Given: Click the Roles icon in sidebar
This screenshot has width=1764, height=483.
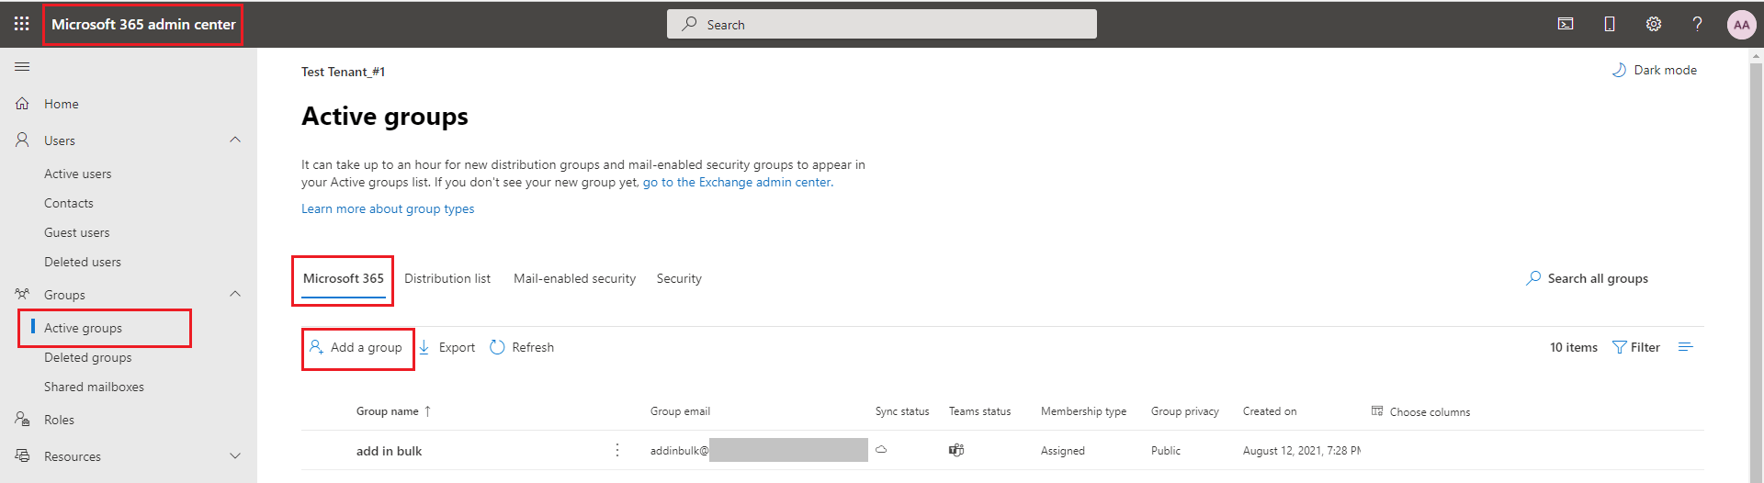Looking at the screenshot, I should (22, 419).
